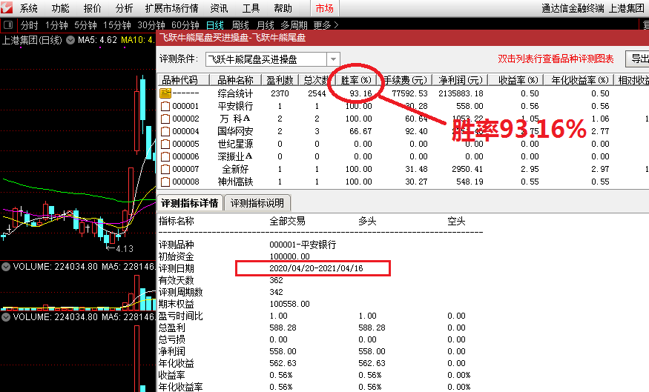
Task: Select the 世纪星源 row name
Action: point(235,144)
